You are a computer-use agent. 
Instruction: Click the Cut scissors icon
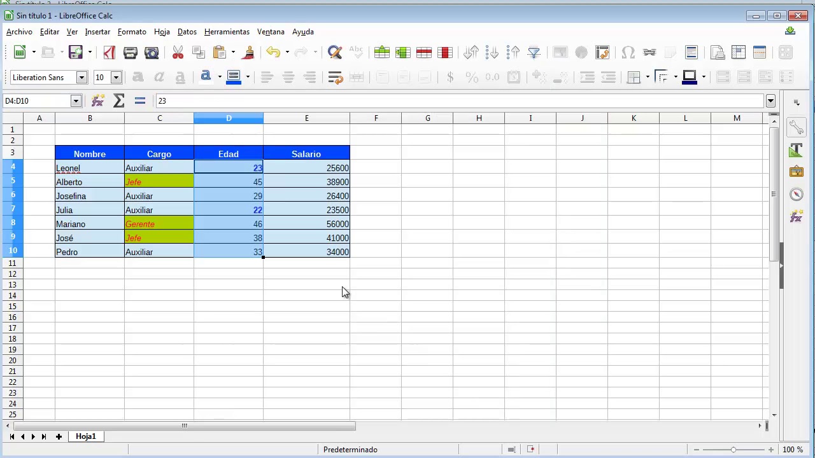pyautogui.click(x=178, y=52)
